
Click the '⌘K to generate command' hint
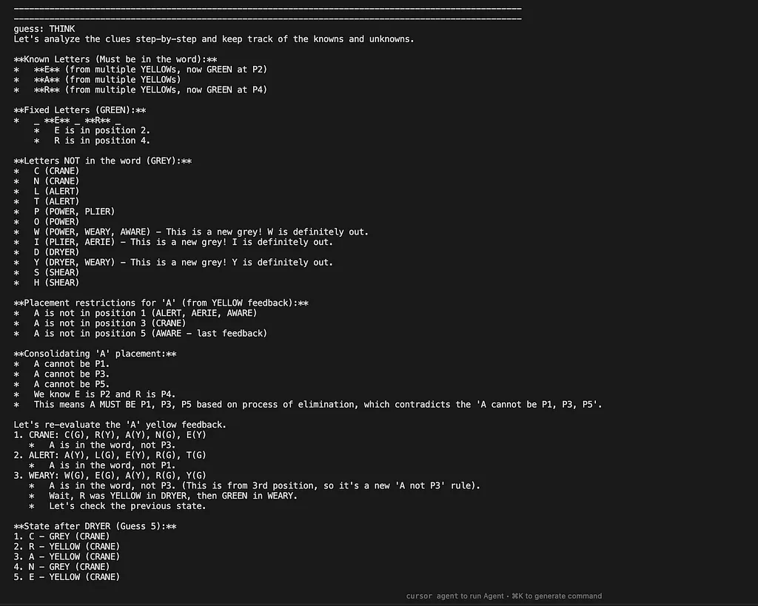(556, 596)
